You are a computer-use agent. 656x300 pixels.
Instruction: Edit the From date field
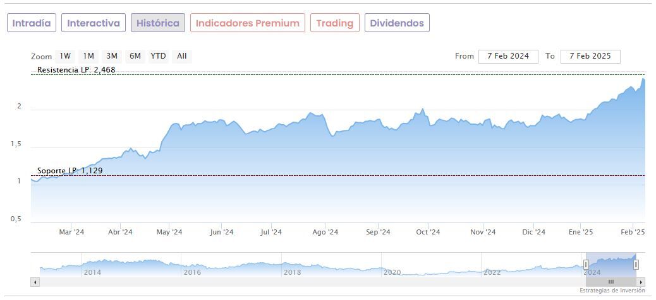tap(508, 56)
